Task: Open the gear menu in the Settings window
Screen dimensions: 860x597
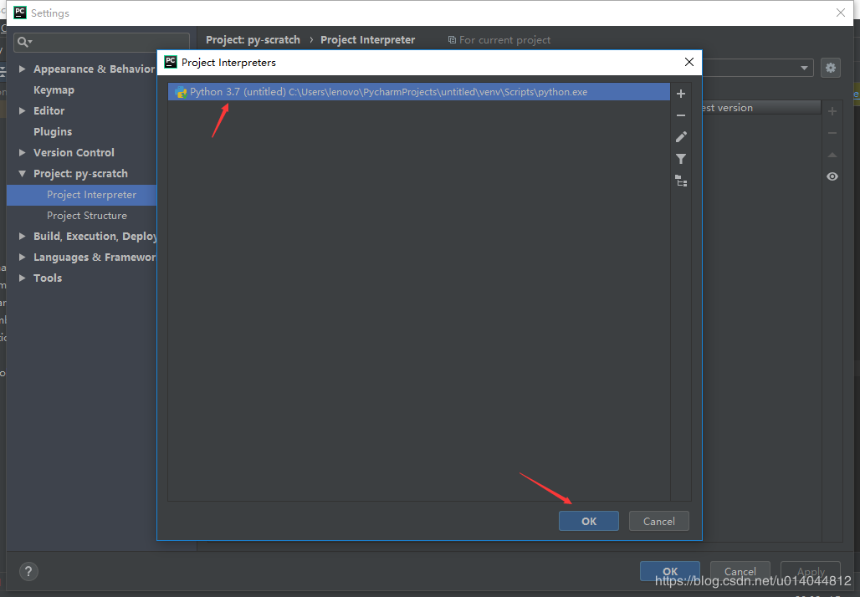Action: (x=831, y=68)
